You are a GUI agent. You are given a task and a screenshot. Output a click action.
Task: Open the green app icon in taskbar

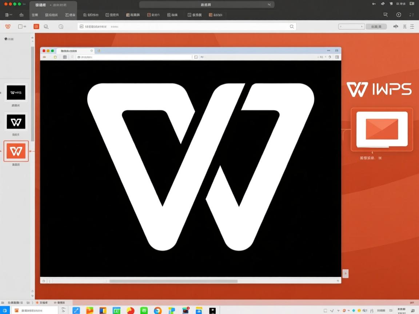click(144, 310)
